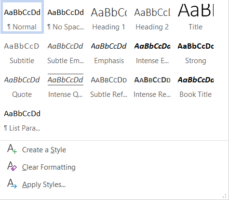The width and height of the screenshot is (229, 200).
Task: Choose the Heading 2 style
Action: click(152, 17)
